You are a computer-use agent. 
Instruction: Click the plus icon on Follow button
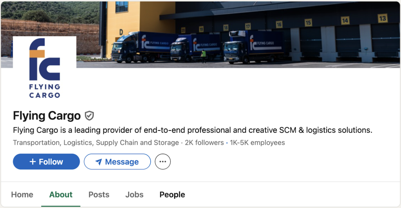coord(33,162)
